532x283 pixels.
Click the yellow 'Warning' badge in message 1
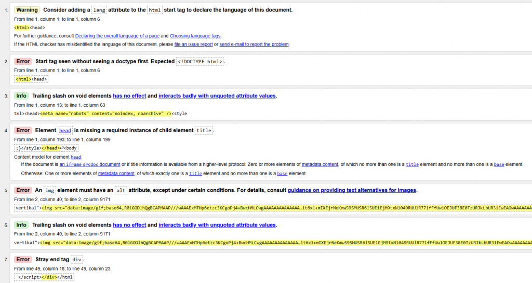pyautogui.click(x=27, y=10)
